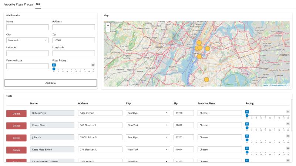The image size is (296, 166).
Task: Focus the Address field in Add Favorite
Action: click(x=73, y=27)
